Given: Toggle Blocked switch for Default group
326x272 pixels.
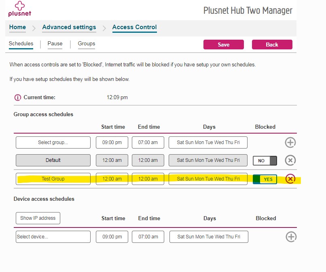Looking at the screenshot, I should click(265, 161).
